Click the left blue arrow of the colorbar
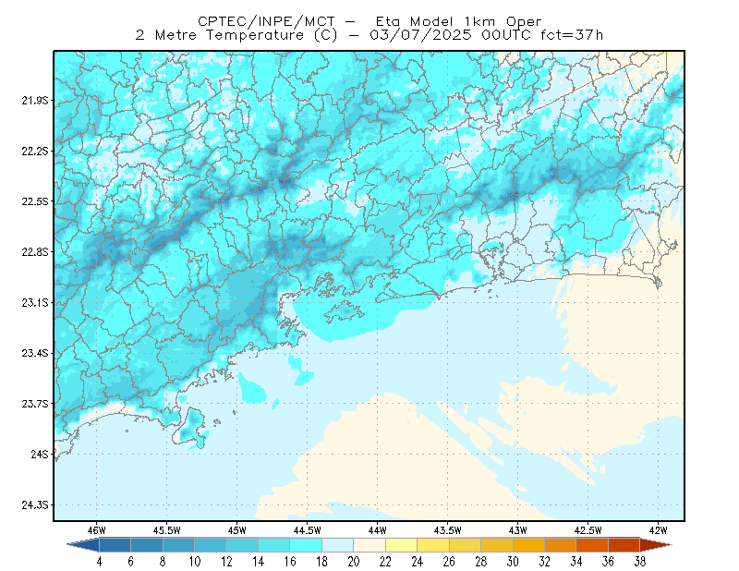 coord(83,545)
